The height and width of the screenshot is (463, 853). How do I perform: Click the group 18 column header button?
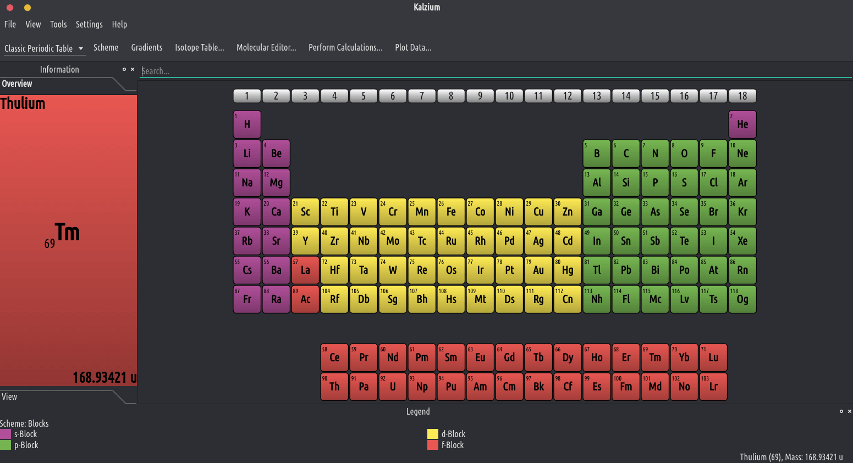point(742,96)
